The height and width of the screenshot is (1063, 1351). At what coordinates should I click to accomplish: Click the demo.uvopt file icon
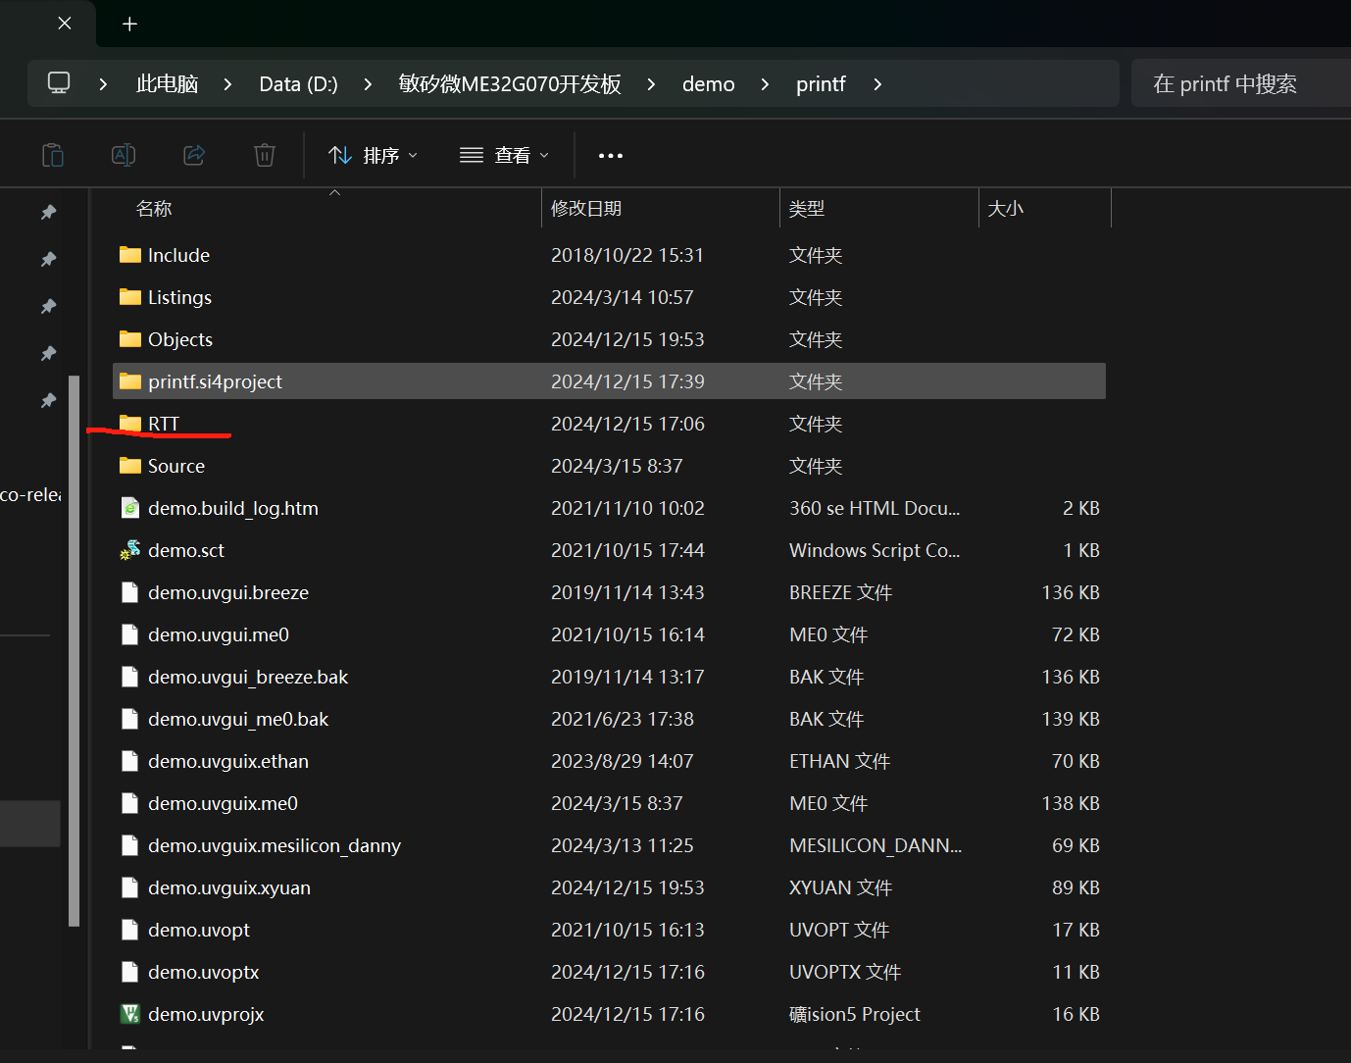(129, 930)
